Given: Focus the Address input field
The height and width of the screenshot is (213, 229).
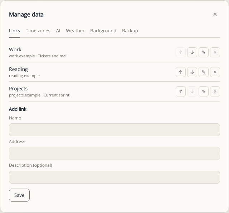Looking at the screenshot, I should 114,153.
